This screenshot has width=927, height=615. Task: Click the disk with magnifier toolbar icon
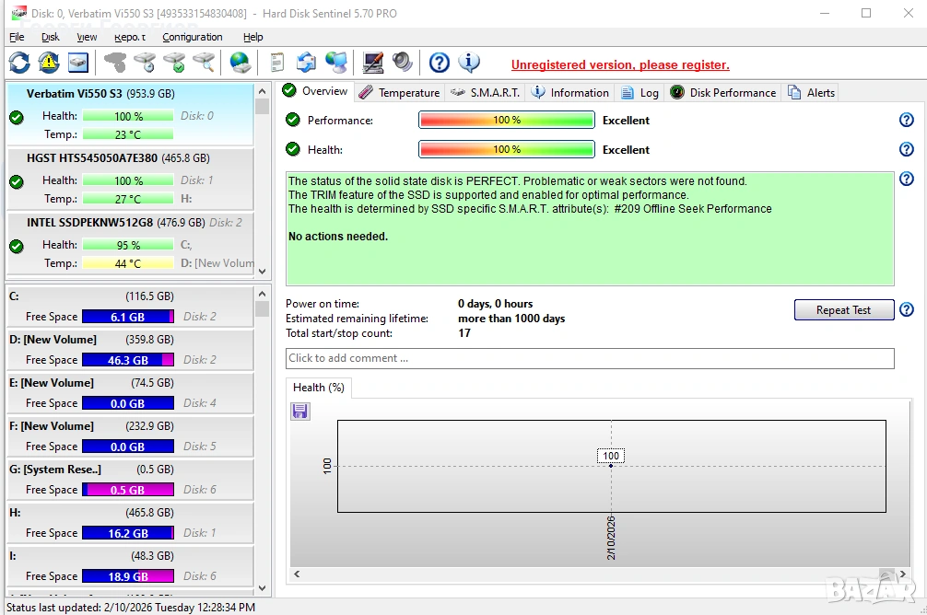coord(204,63)
